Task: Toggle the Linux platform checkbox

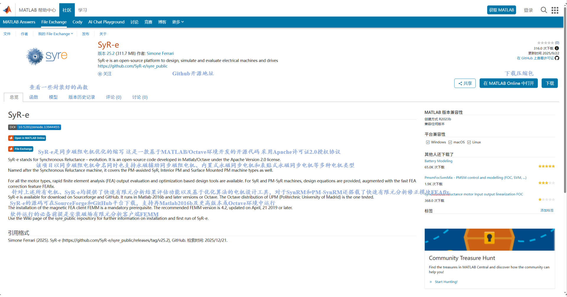Action: (469, 142)
